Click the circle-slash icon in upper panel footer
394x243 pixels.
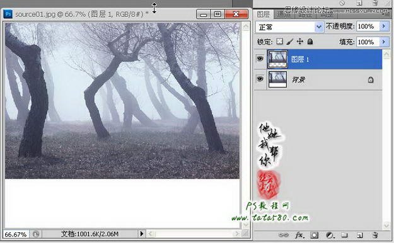[x=342, y=3]
